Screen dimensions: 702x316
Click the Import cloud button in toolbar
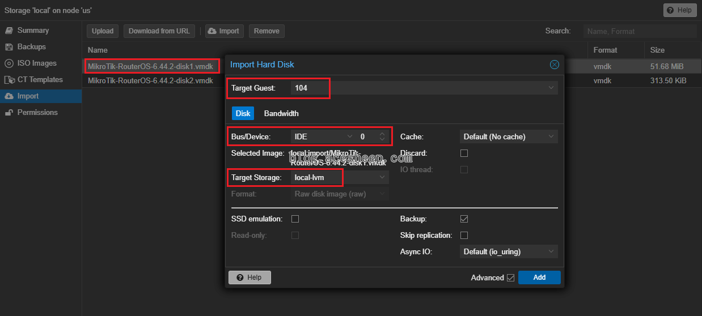[222, 31]
